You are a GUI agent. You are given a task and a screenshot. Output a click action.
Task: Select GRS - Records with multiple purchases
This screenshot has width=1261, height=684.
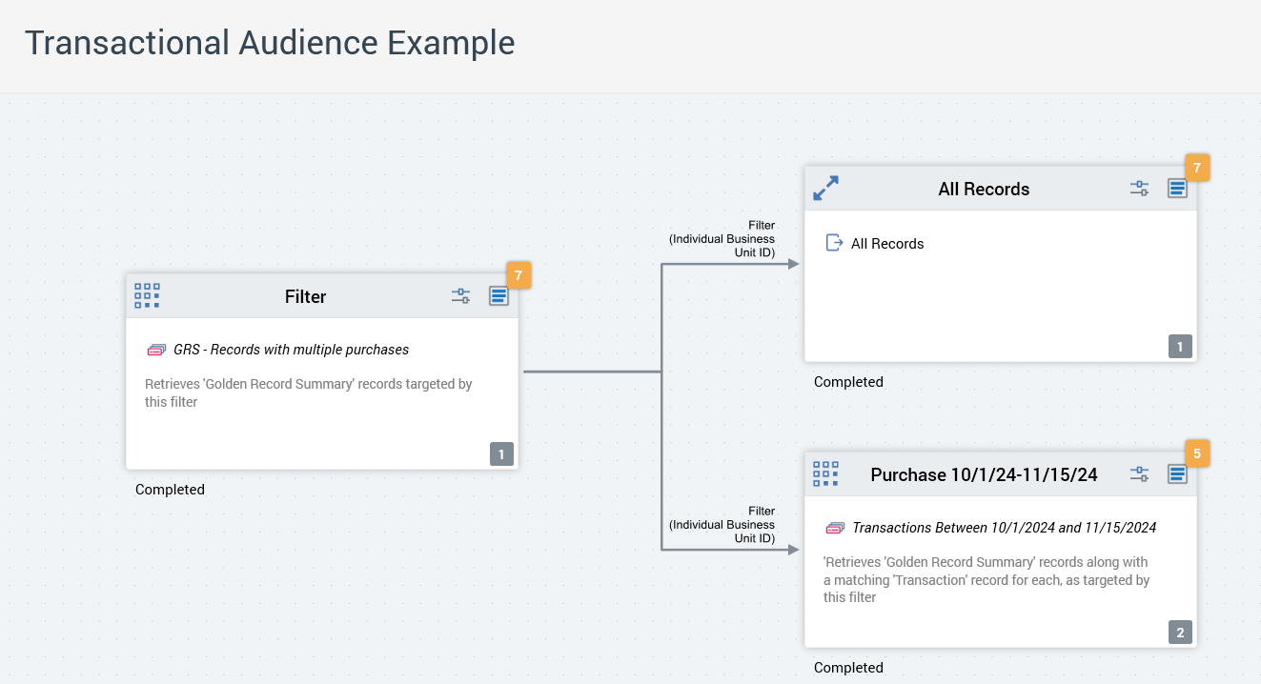pos(291,350)
